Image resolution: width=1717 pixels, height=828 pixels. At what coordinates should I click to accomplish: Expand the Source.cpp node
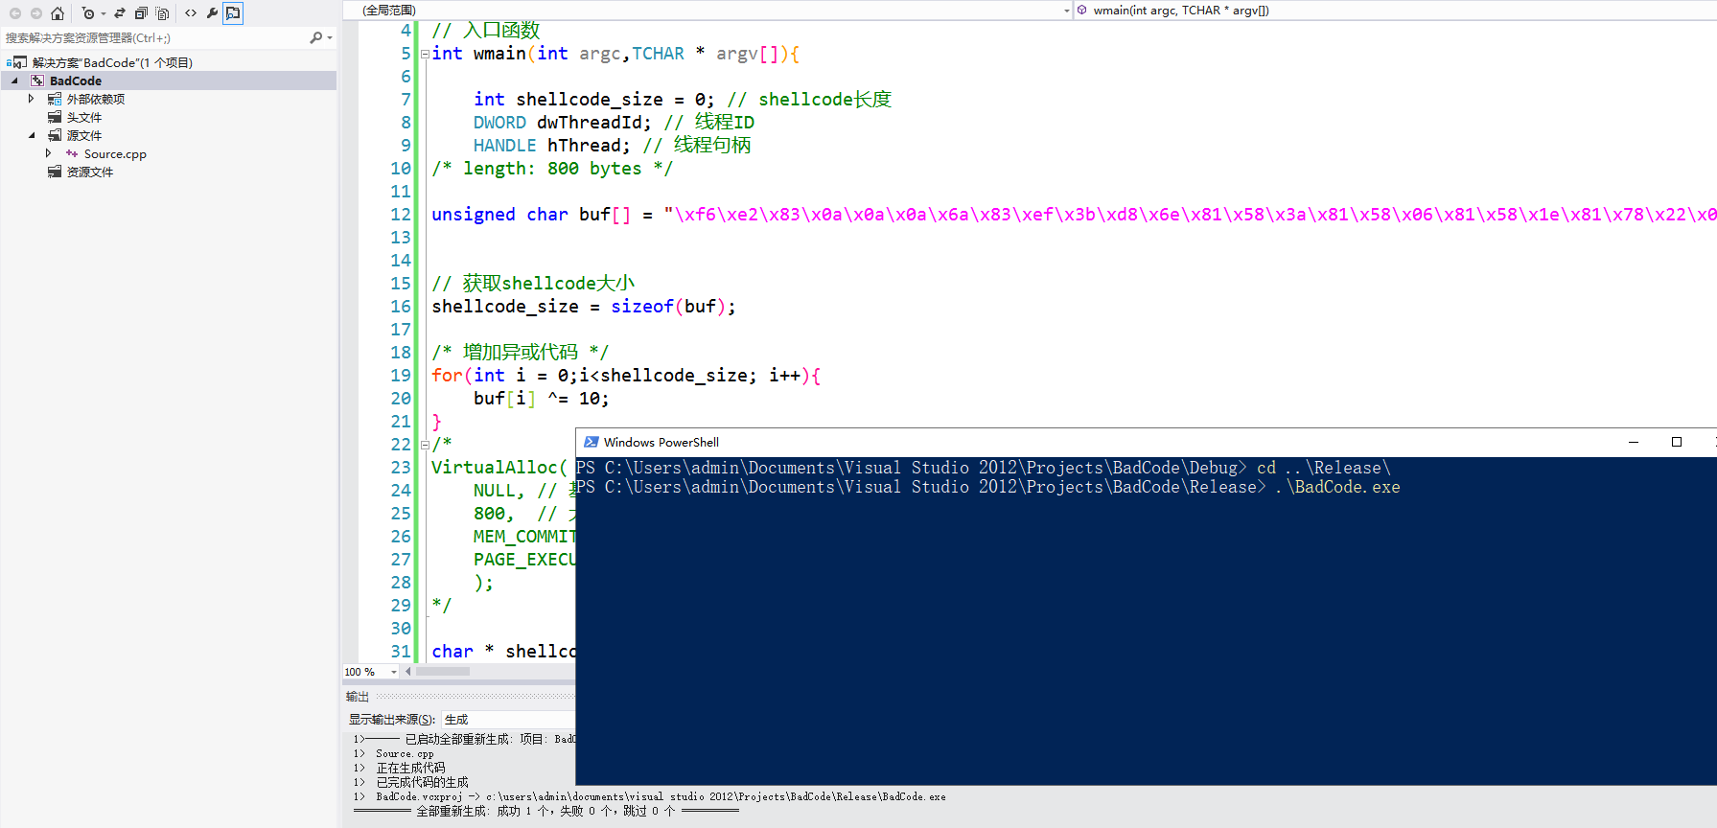49,153
